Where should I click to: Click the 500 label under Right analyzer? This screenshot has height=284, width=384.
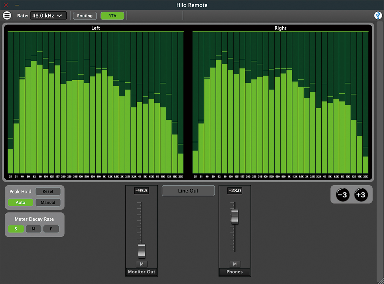[271, 177]
